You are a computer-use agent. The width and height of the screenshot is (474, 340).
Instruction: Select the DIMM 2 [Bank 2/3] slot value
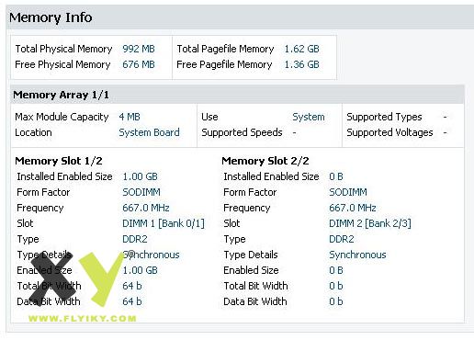[370, 223]
